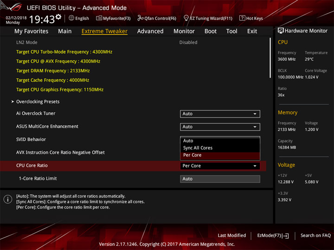Click the 19:43 clock

[x=42, y=19]
